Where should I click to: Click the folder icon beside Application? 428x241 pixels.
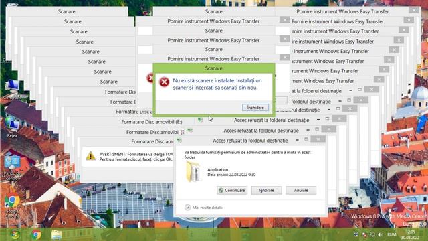[193, 171]
